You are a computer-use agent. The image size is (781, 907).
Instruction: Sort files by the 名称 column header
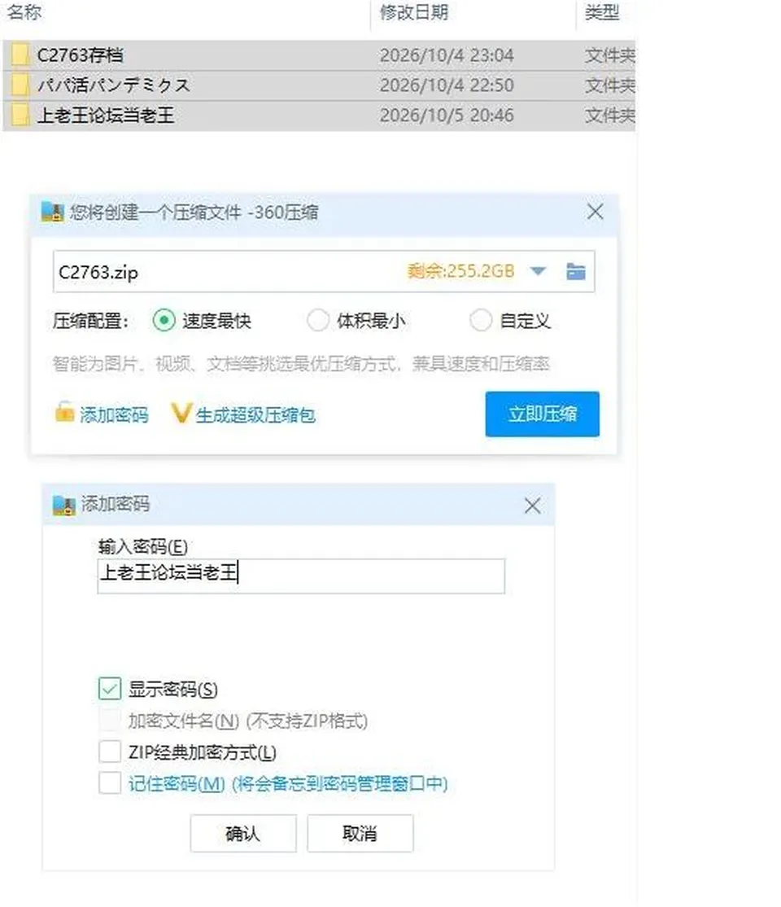point(24,12)
